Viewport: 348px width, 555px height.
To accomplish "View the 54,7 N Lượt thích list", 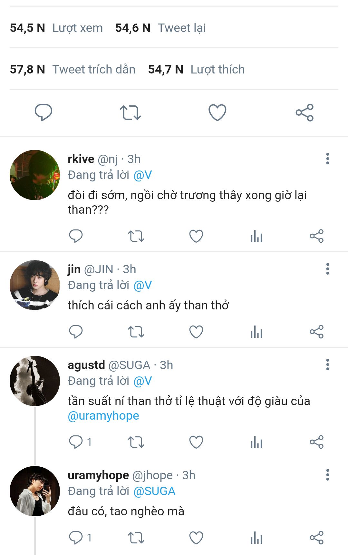I will pyautogui.click(x=196, y=70).
